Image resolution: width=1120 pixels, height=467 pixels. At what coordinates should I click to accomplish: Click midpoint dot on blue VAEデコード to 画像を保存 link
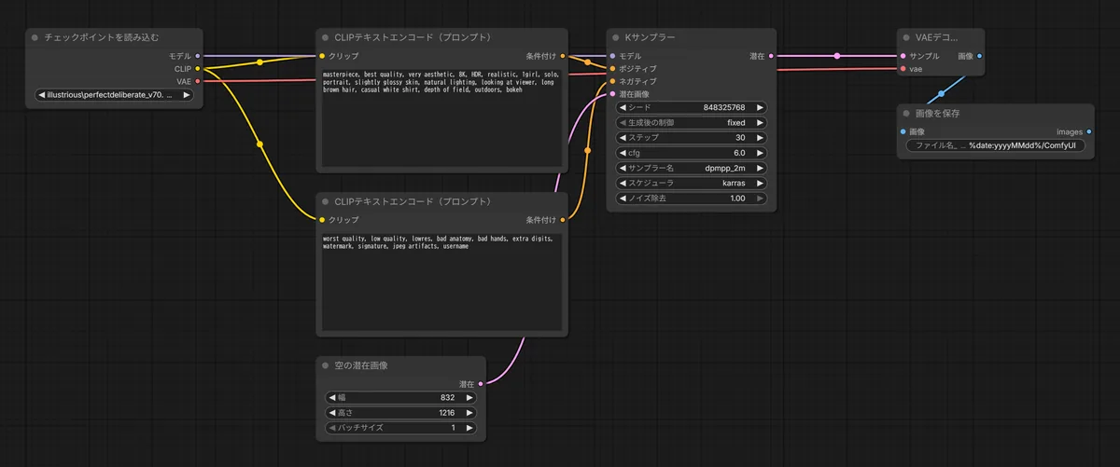tap(941, 93)
